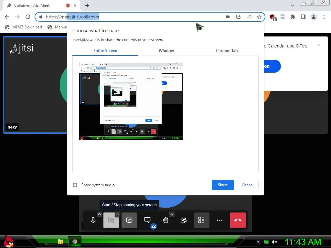Open the Chrome profile avatar
This screenshot has width=331, height=248.
click(x=314, y=17)
